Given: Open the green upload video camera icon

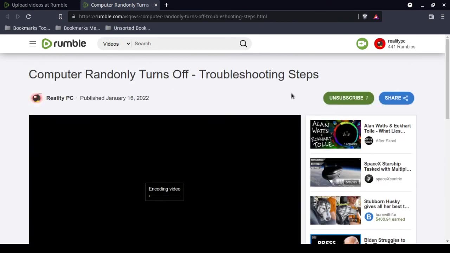Looking at the screenshot, I should pyautogui.click(x=362, y=44).
